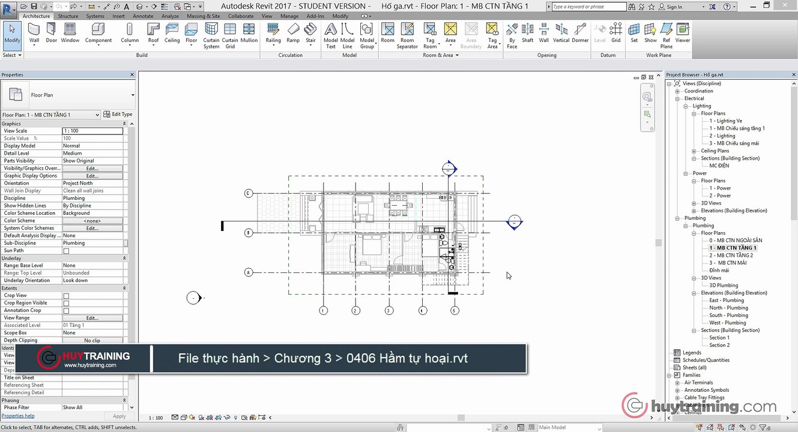Click the Edit Type button
The image size is (798, 432).
pos(118,115)
